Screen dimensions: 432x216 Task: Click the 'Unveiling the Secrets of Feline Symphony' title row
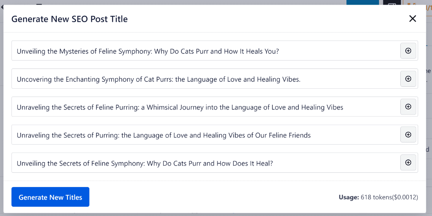pos(144,163)
